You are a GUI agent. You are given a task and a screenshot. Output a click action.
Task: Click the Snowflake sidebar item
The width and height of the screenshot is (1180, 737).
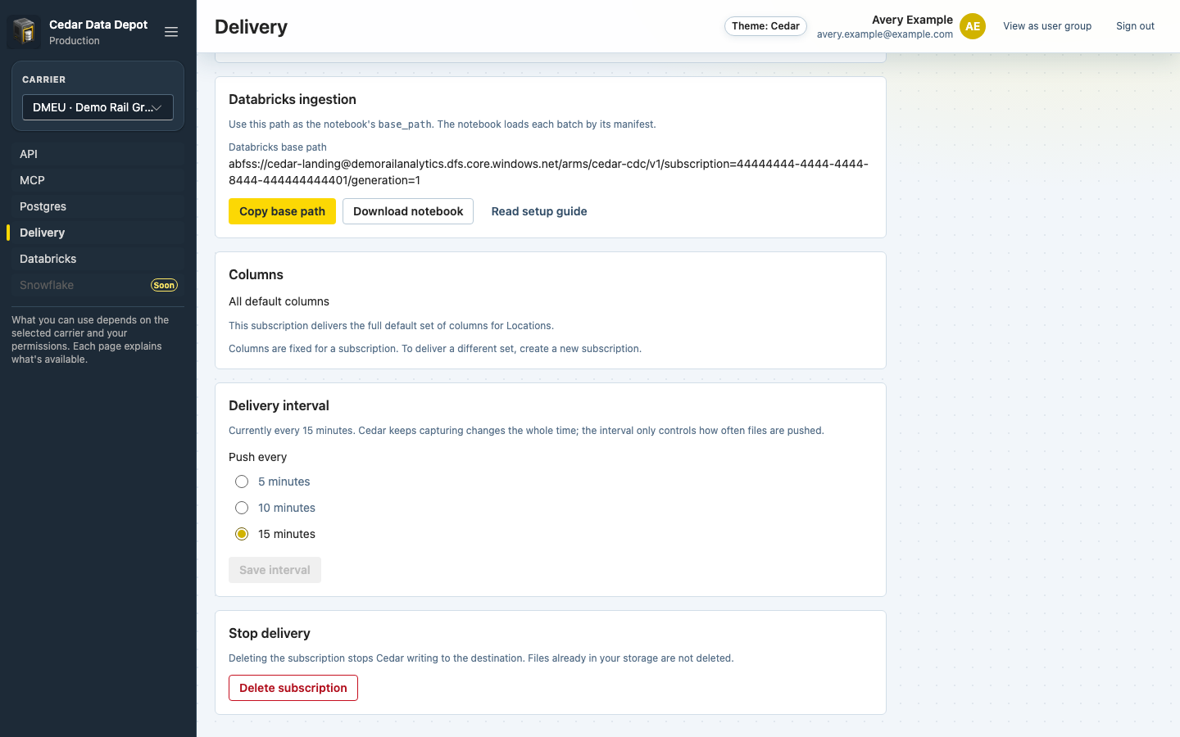(x=98, y=285)
